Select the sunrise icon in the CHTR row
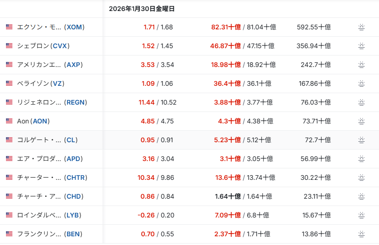Viewport: 379px width, 245px height. [362, 178]
